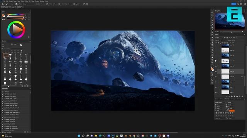Viewport: 247px width, 138px height.
Task: Open Windows Start button
Action: [x=79, y=136]
